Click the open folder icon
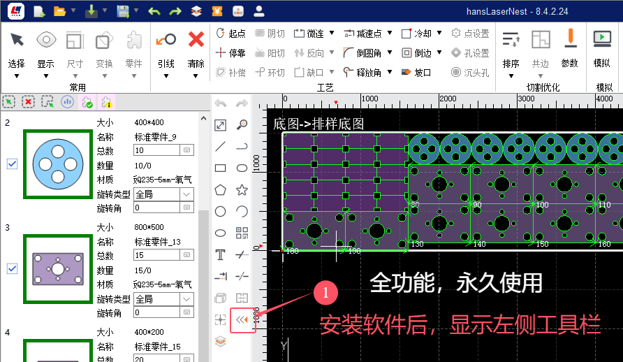Screen dimensions: 623x362 tap(59, 11)
